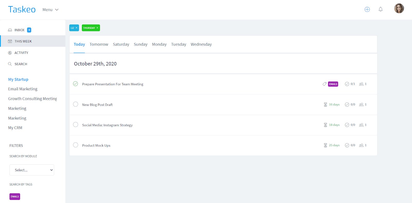Screen dimensions: 412x203
Task: Open the Email Marketing project link
Action: click(x=23, y=89)
